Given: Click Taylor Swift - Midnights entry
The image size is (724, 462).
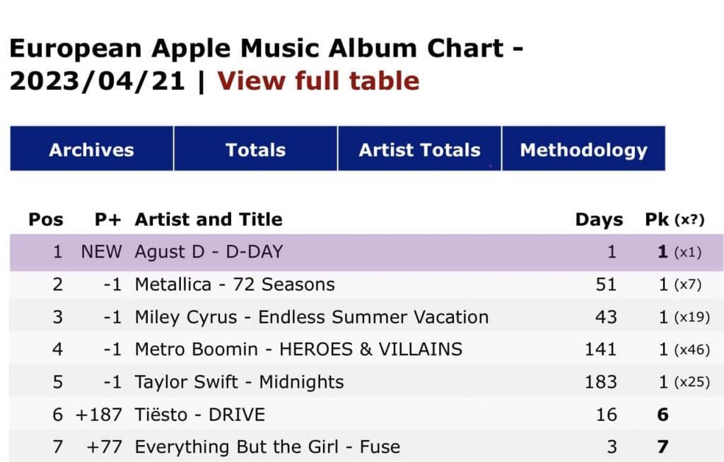Looking at the screenshot, I should [239, 382].
